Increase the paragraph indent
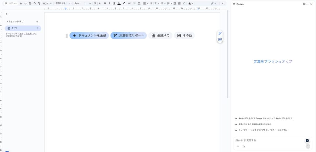 pyautogui.click(x=179, y=3)
